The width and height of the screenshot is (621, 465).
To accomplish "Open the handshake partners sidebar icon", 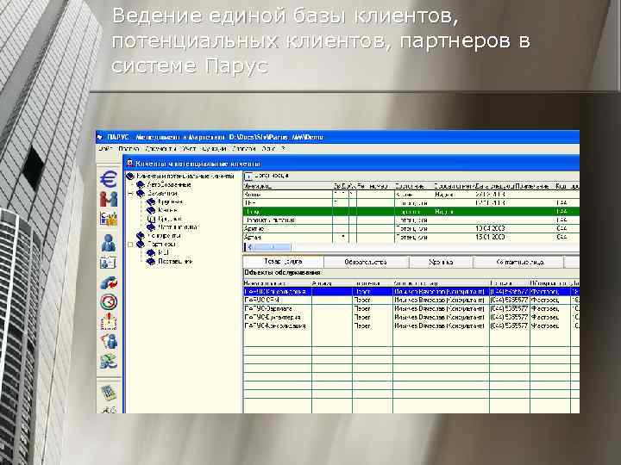I will (109, 199).
